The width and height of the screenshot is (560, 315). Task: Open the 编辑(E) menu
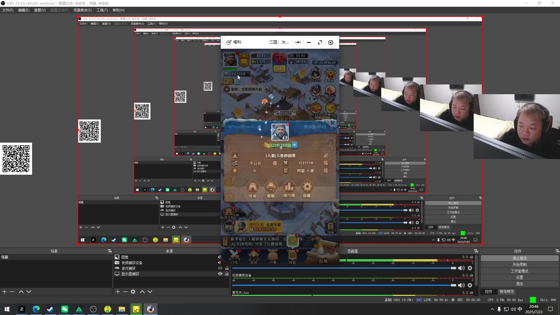point(24,10)
